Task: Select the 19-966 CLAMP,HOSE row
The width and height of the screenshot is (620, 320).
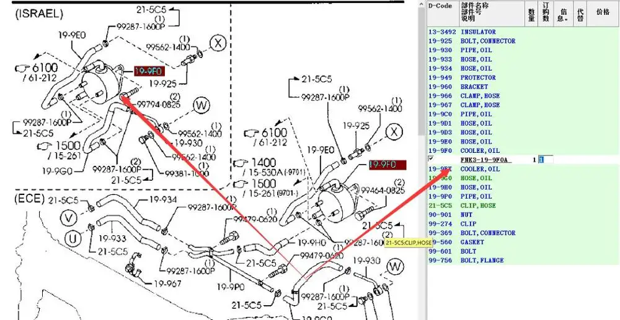Action: [522, 96]
